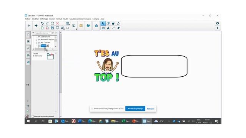Select the Eraser tool

(x=118, y=28)
